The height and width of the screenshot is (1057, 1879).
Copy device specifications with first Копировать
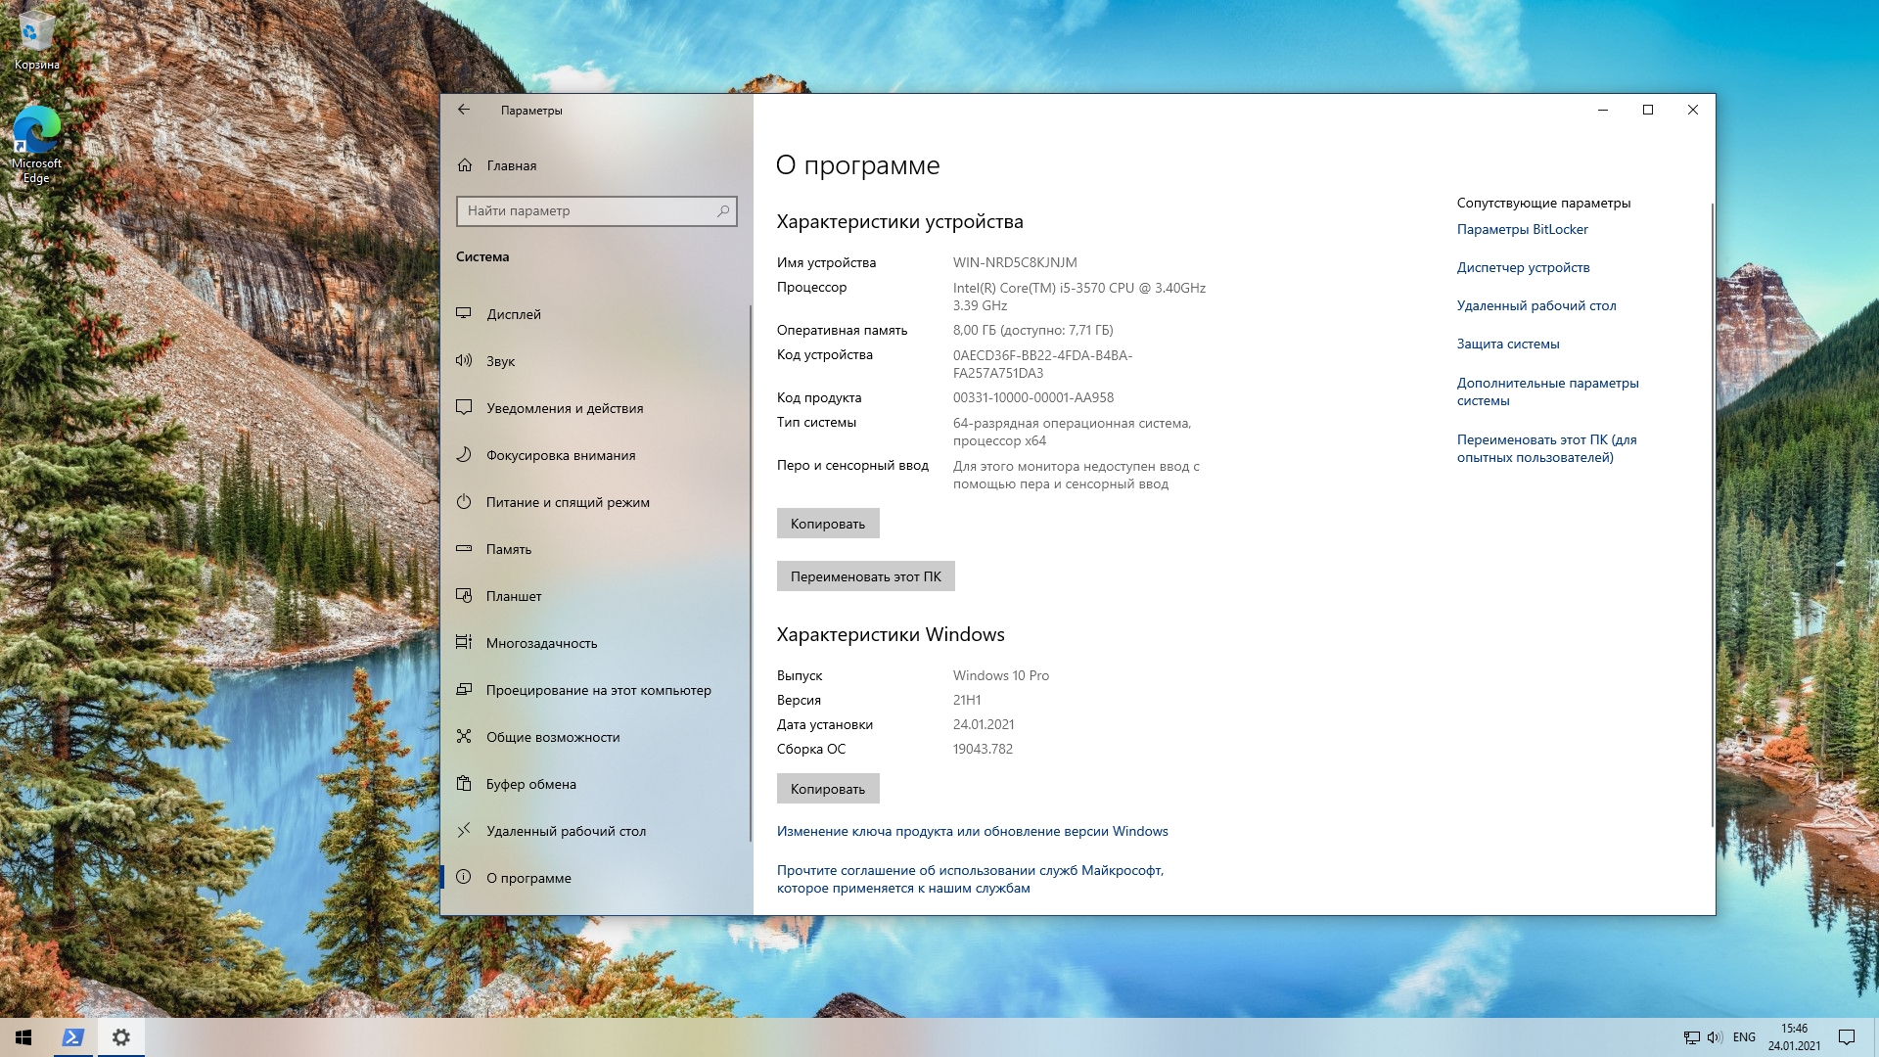click(x=828, y=524)
